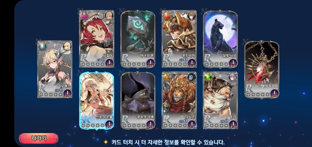Click the star icon beside the hint text
Viewport: 312px width, 147px height.
coord(106,142)
